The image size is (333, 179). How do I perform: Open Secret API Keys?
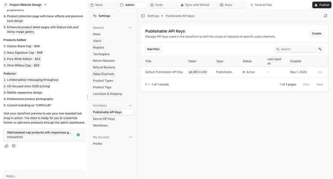click(x=104, y=119)
